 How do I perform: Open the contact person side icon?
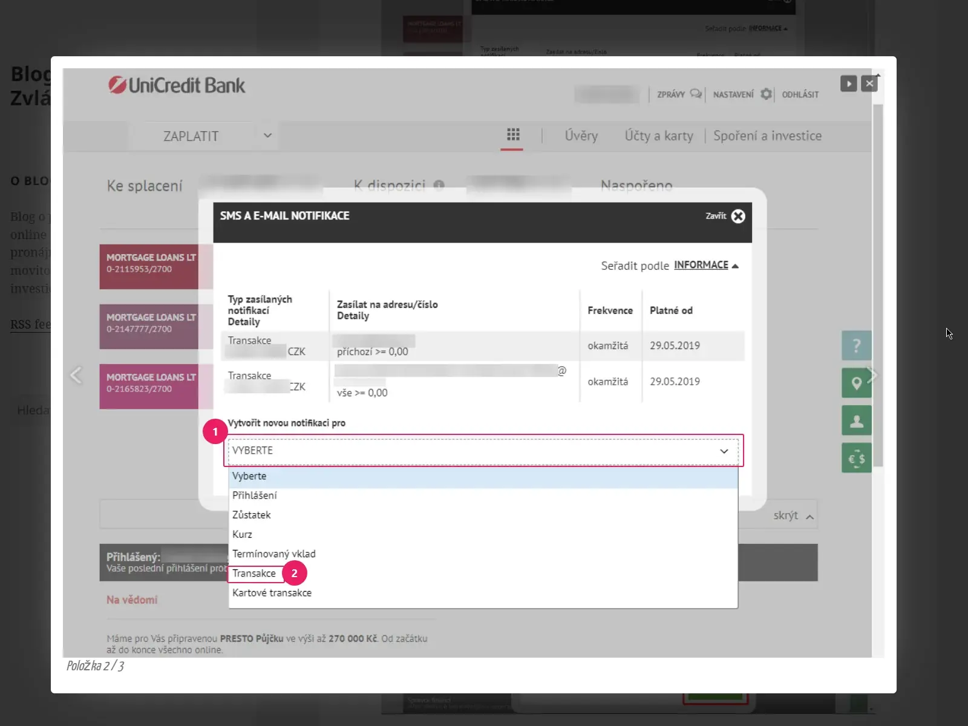[x=856, y=420]
